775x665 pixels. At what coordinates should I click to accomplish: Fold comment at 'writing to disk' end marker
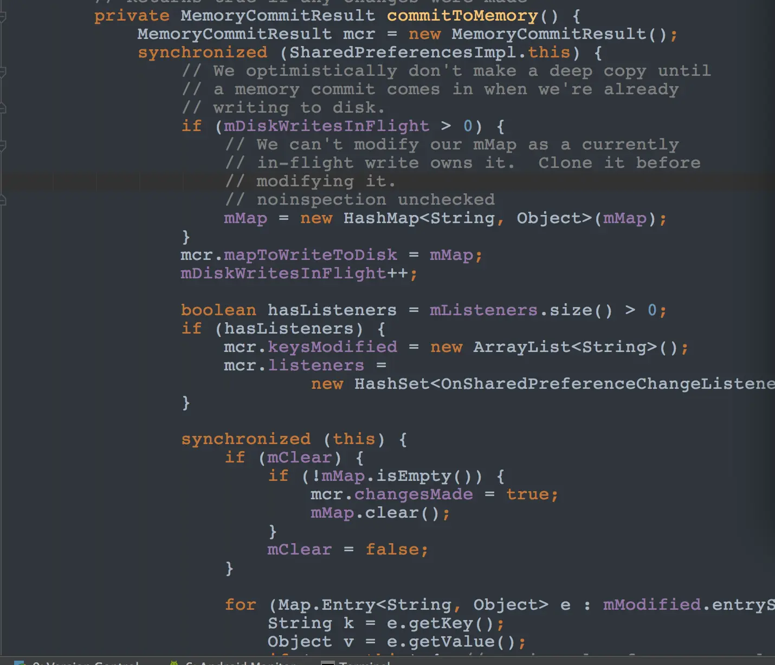pos(2,108)
